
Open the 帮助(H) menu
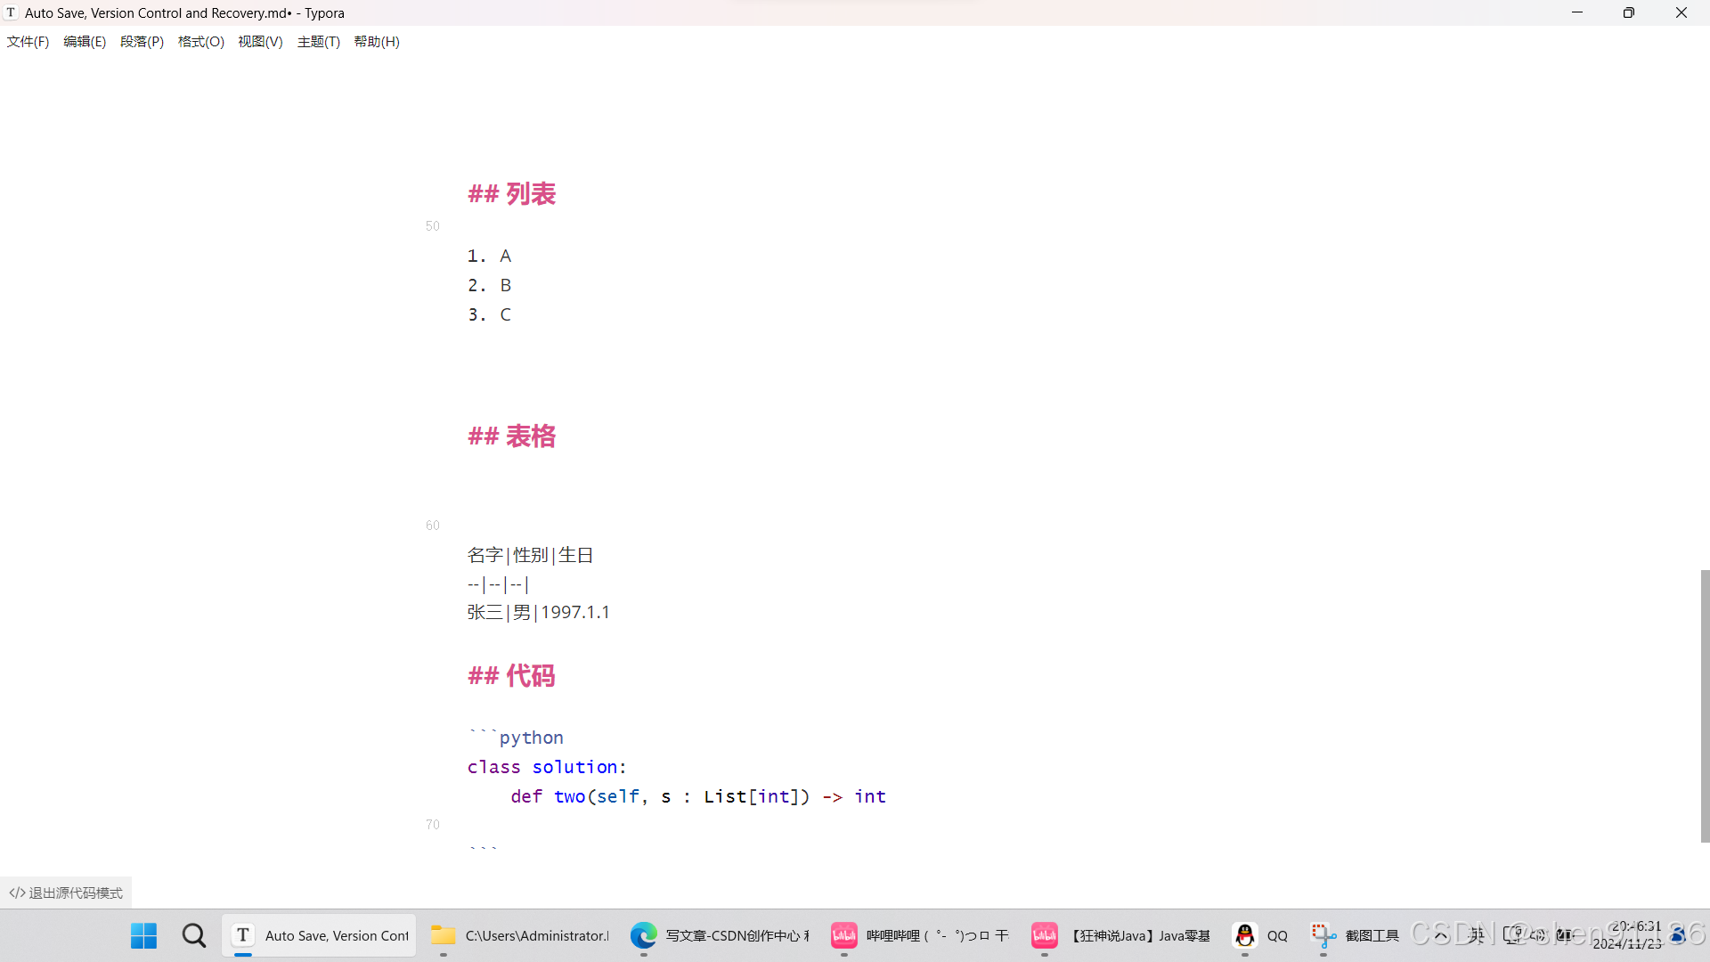(x=377, y=42)
